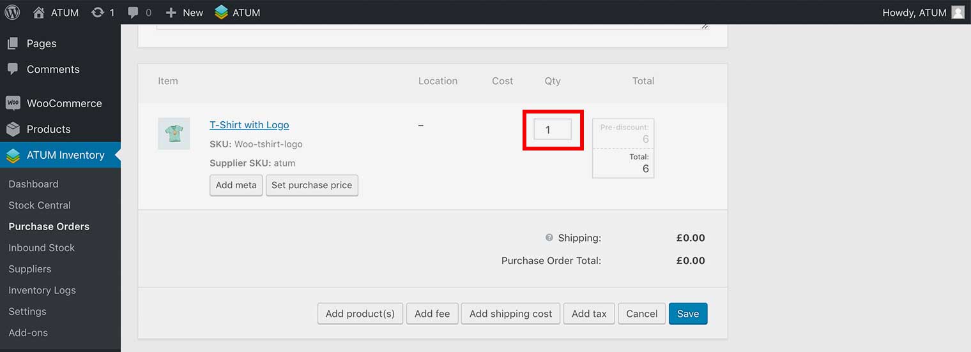Click the WordPress logo icon
Screen dimensions: 971x352
[x=12, y=12]
